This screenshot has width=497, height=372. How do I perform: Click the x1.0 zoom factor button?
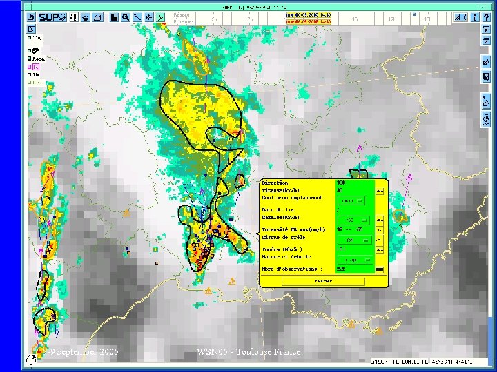[460, 17]
